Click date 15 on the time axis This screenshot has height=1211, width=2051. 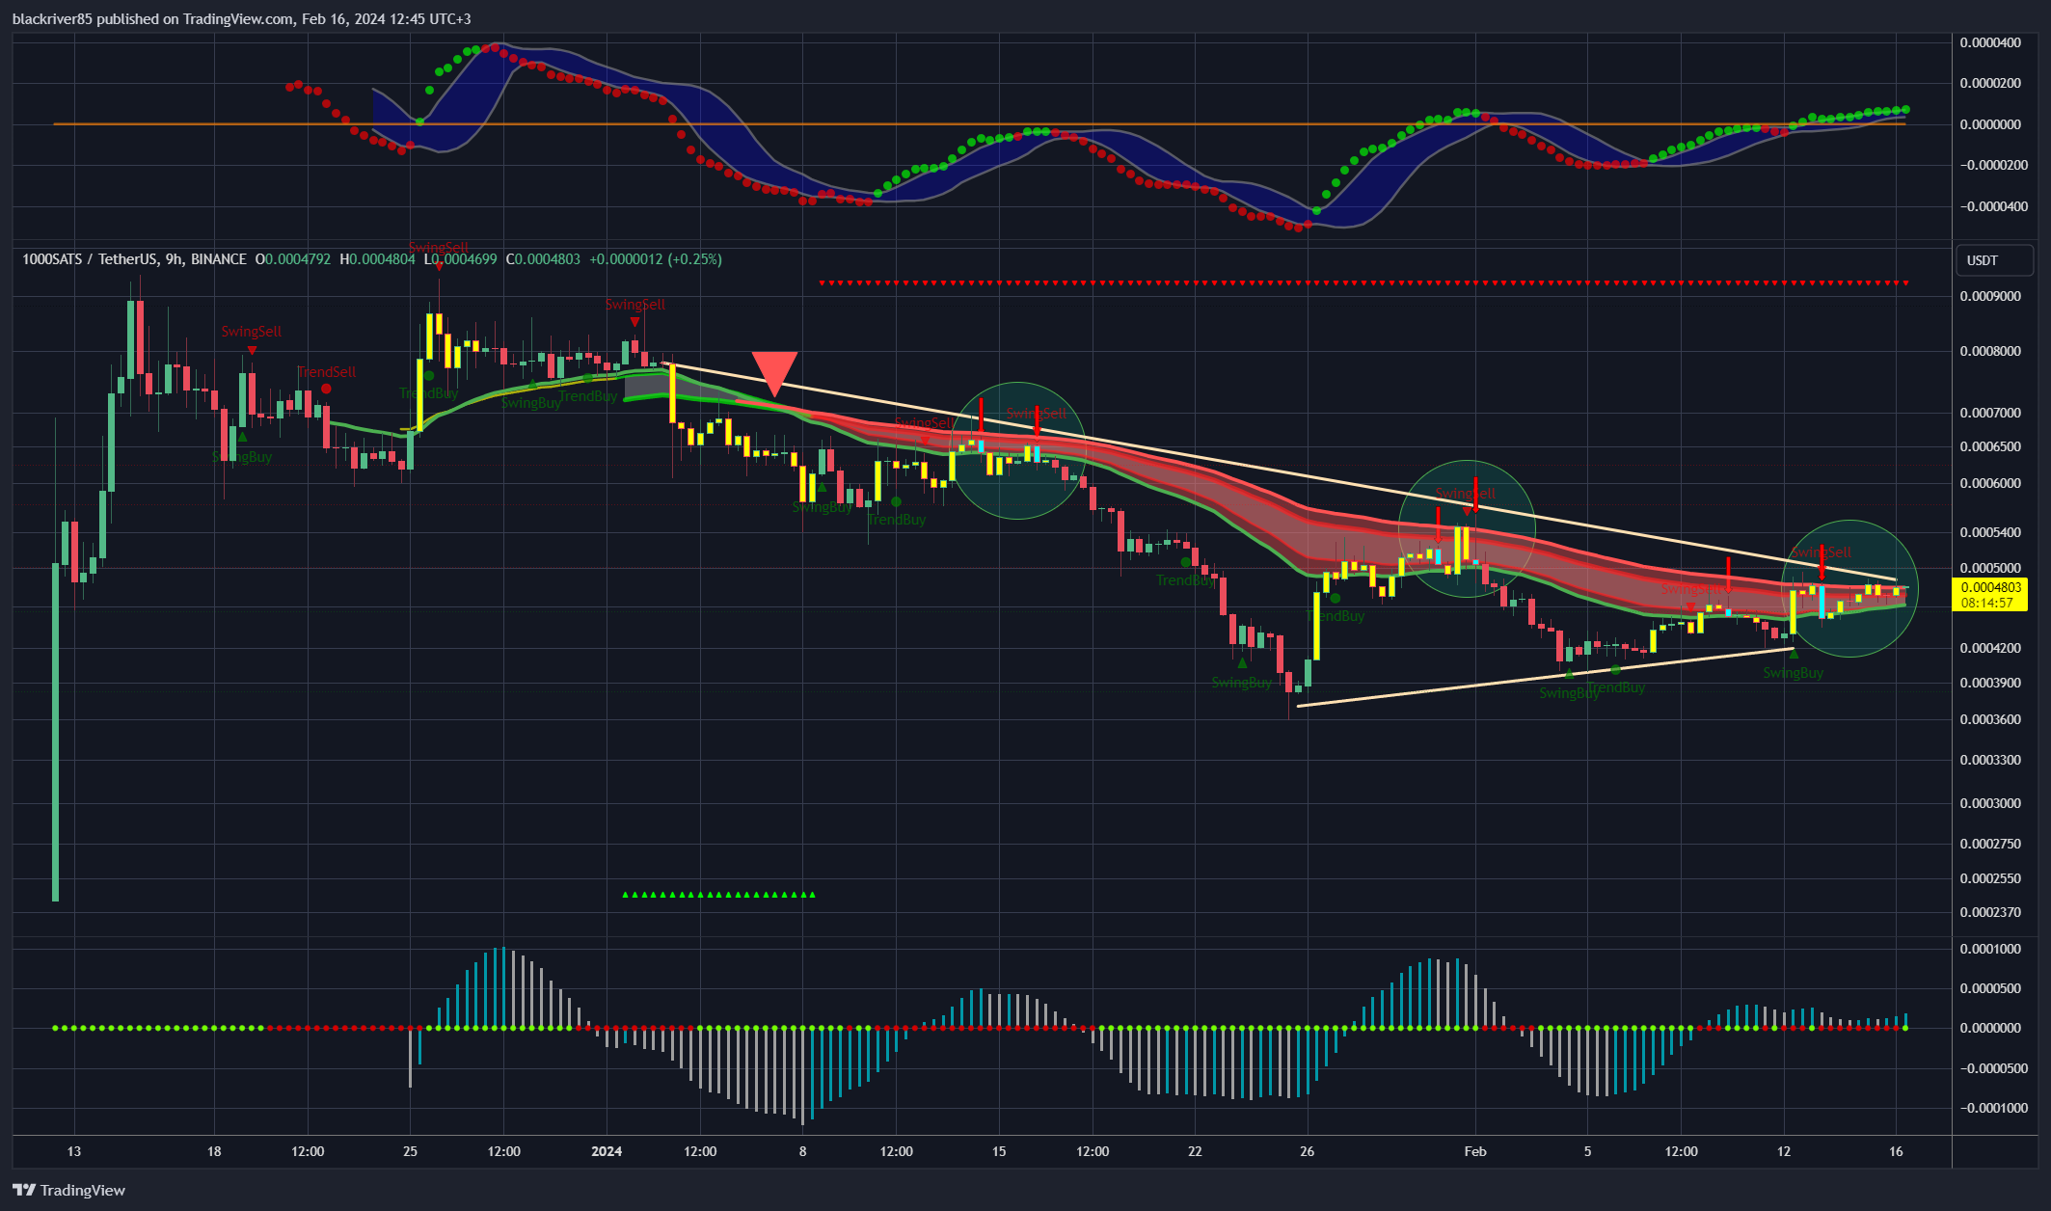pos(999,1151)
